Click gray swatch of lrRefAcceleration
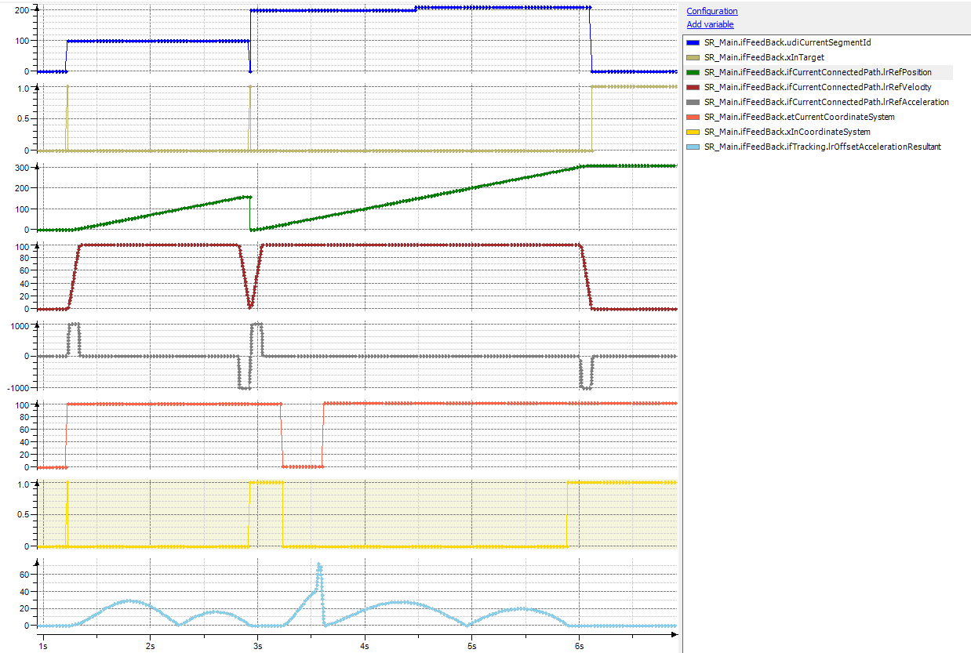 693,102
